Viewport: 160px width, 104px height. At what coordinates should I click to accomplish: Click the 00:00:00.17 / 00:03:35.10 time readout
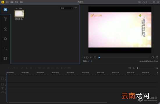pyautogui.click(x=149, y=61)
